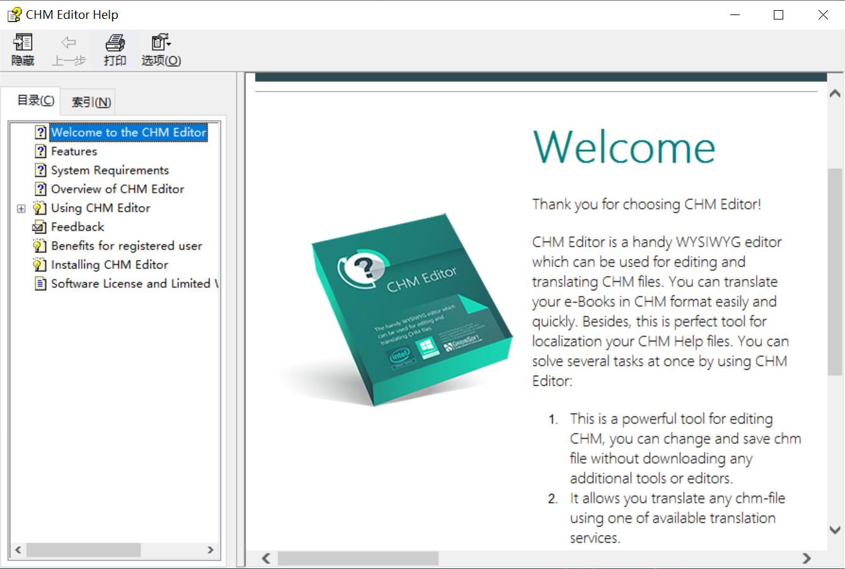Click the question icon beside System Requirements
Screen dimensions: 845x569
pyautogui.click(x=40, y=170)
